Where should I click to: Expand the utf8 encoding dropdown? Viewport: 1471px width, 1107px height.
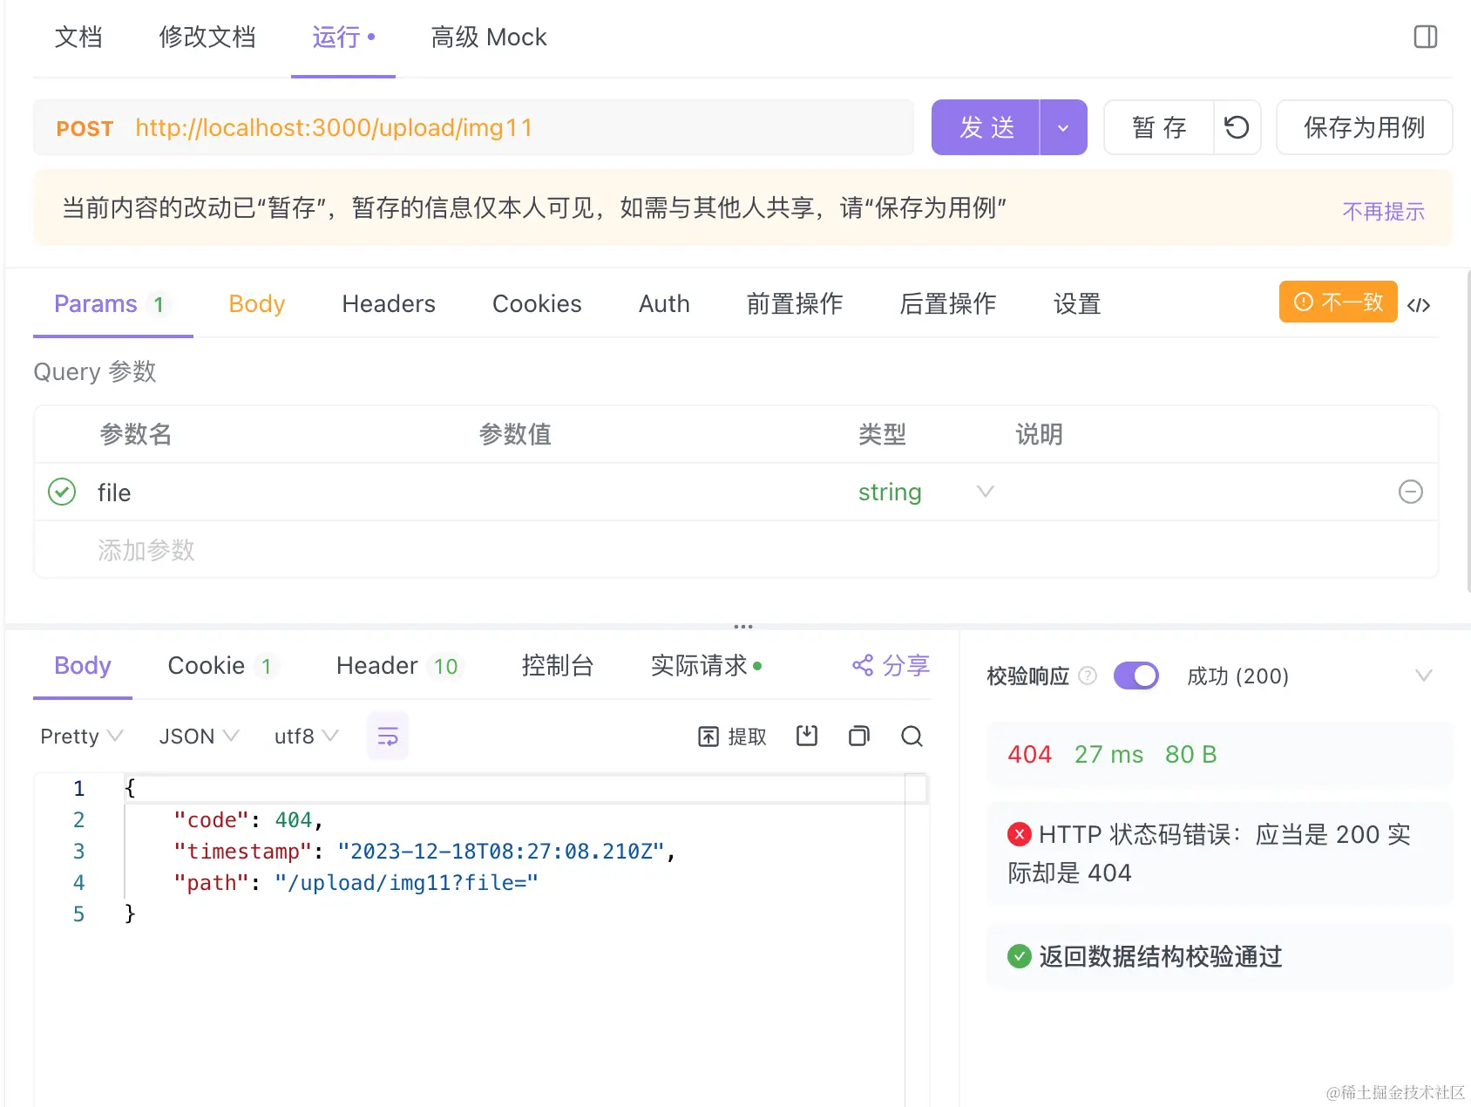pos(306,737)
